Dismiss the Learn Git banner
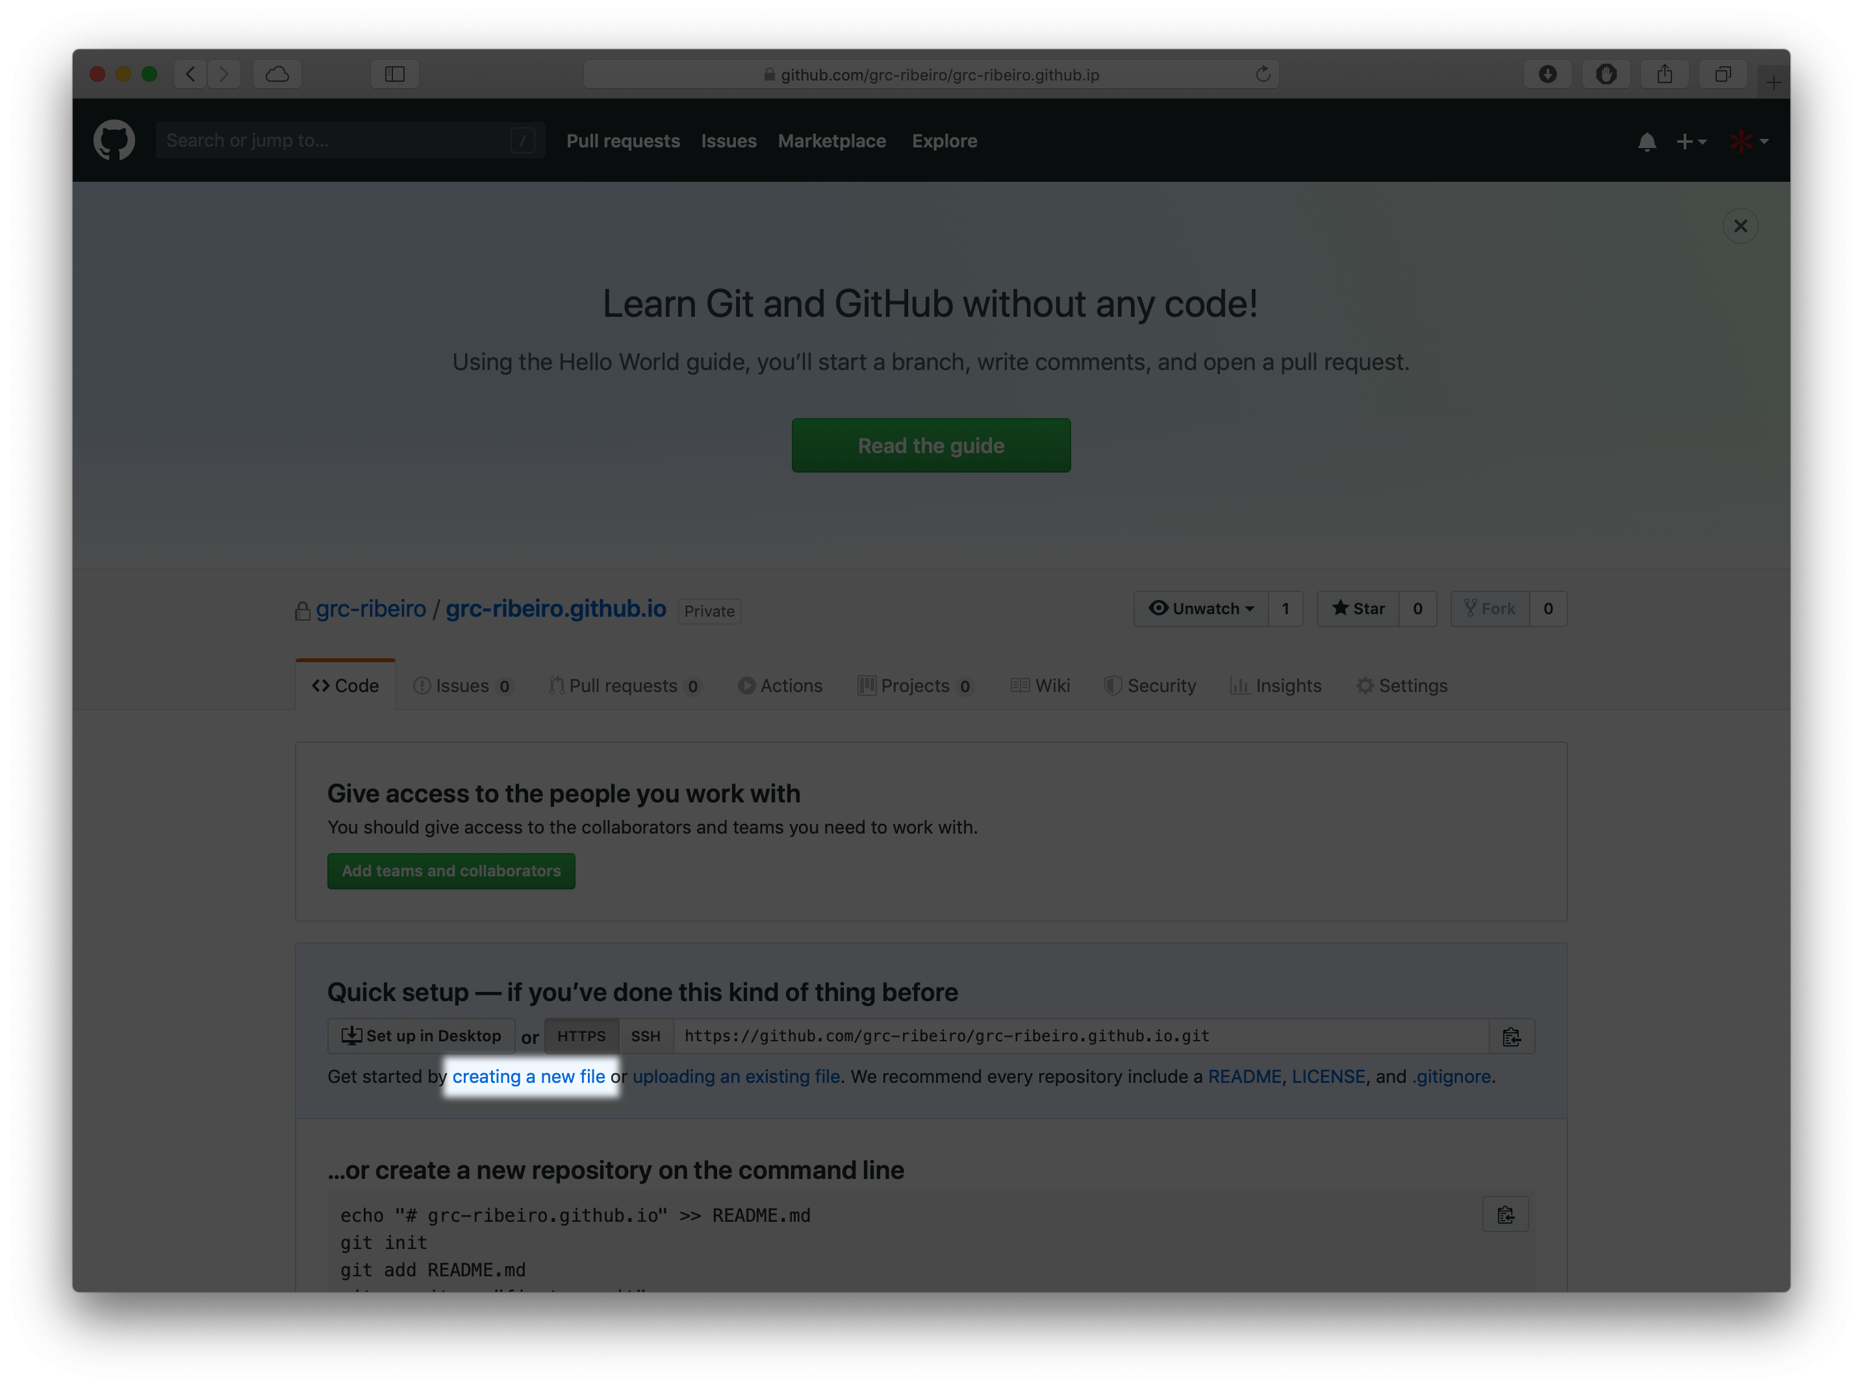 pyautogui.click(x=1740, y=226)
